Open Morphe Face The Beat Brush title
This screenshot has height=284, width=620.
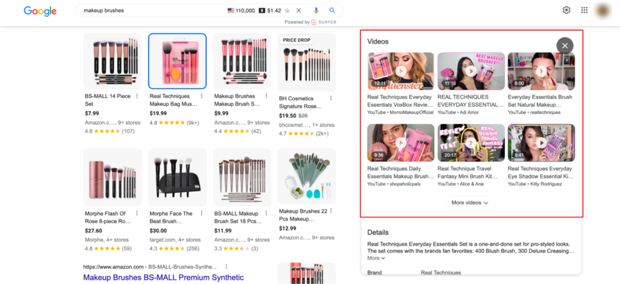pos(171,218)
